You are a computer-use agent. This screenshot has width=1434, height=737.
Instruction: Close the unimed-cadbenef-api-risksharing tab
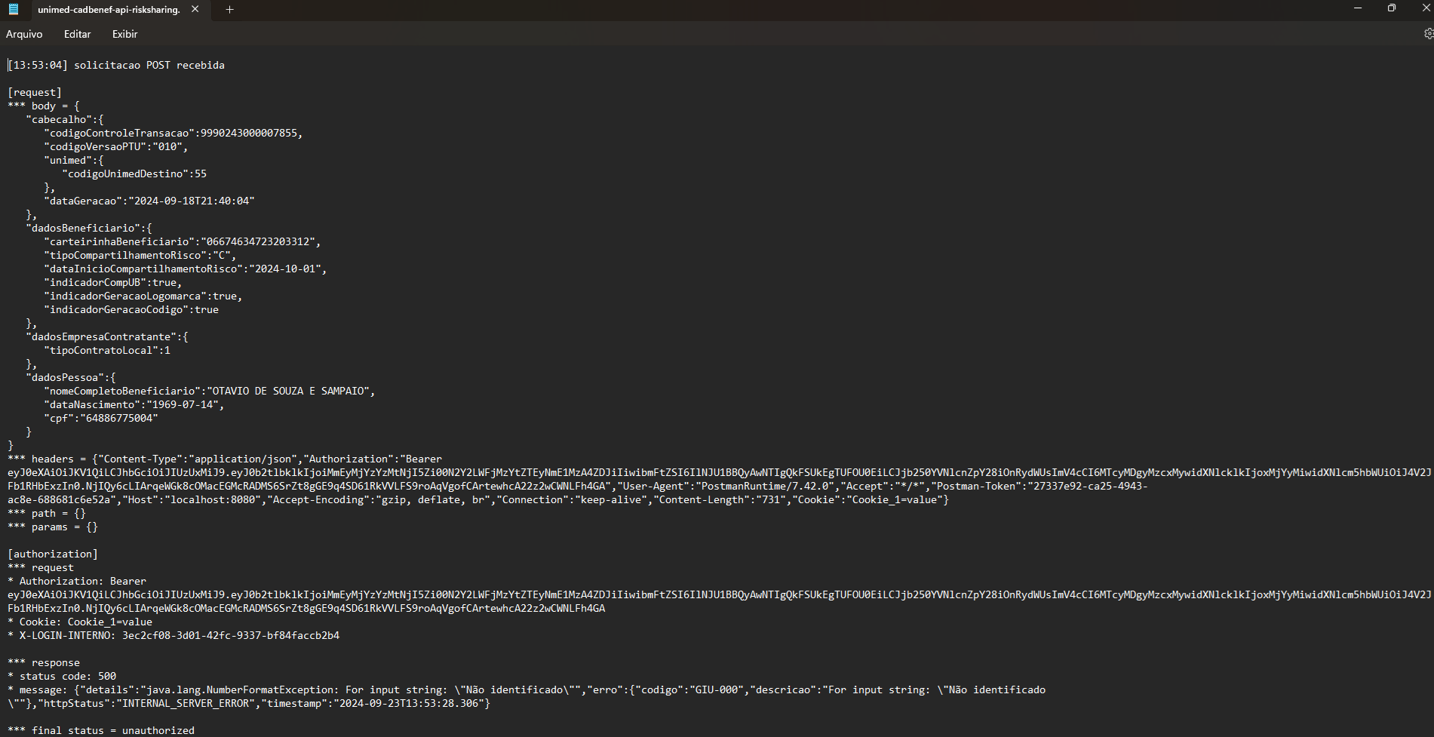coord(195,9)
